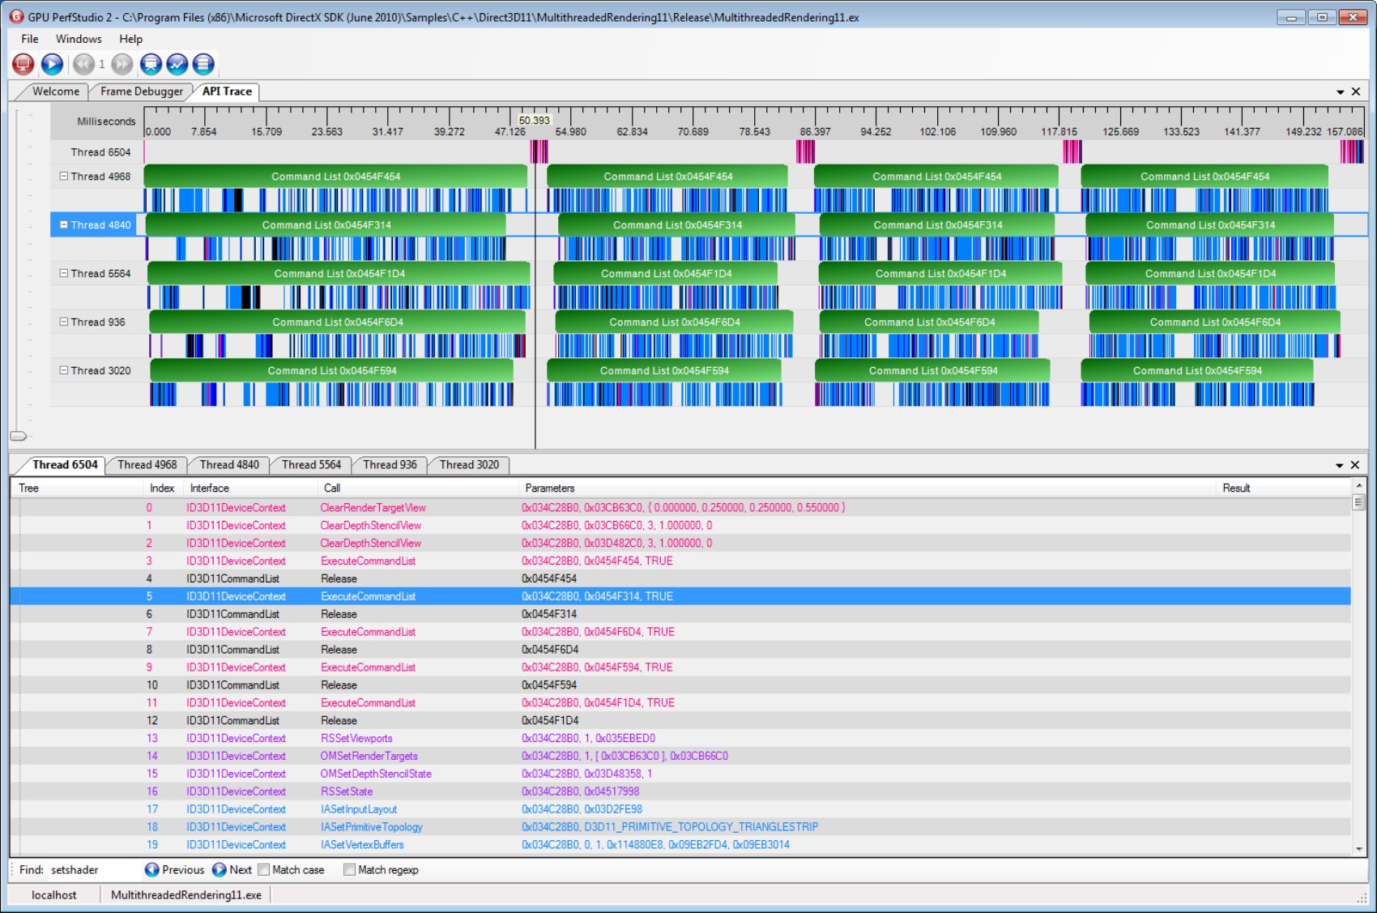This screenshot has height=913, width=1377.
Task: Click the API trace stacked-list toolbar icon
Action: 203,64
